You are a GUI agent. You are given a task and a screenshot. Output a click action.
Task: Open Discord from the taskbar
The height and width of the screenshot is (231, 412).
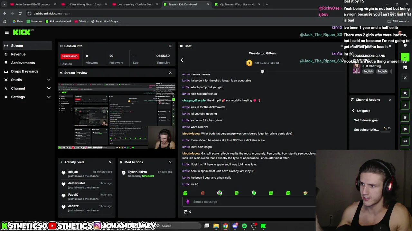235,226
